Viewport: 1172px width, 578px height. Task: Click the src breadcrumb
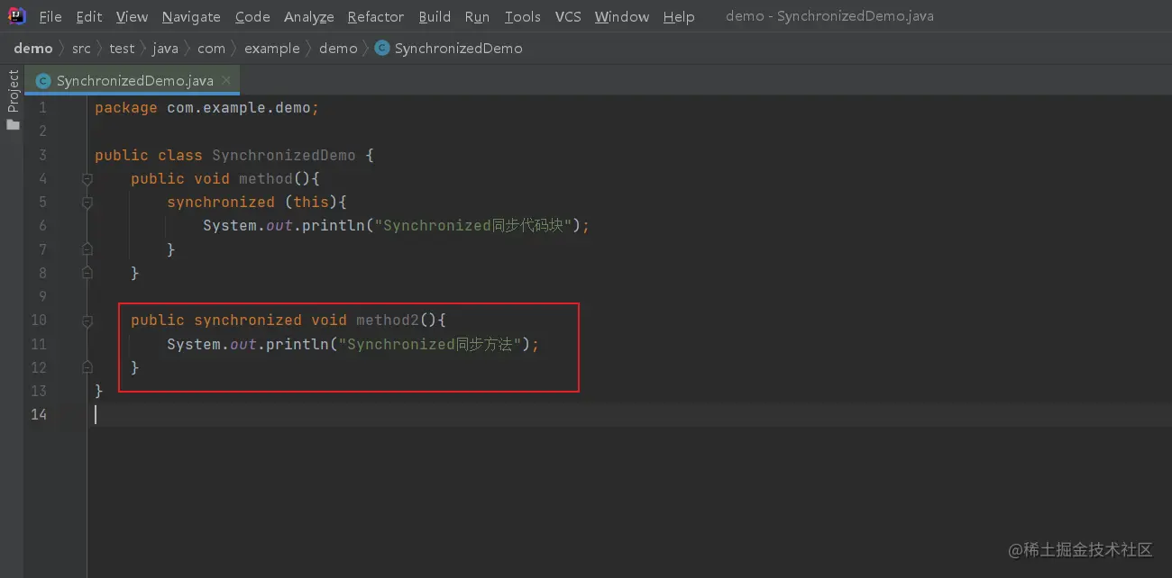(81, 49)
